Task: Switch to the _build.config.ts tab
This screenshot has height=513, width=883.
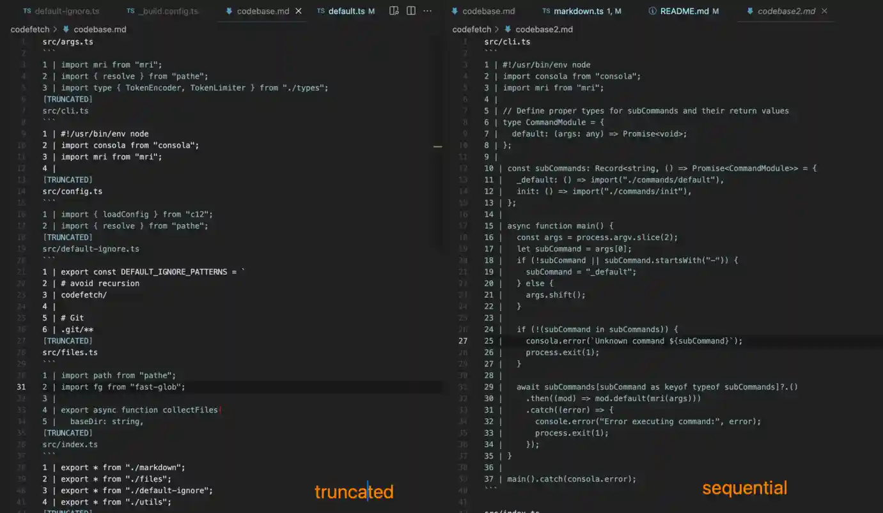Action: 162,11
